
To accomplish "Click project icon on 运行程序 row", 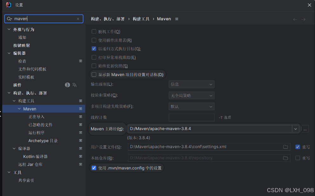I will [81, 133].
